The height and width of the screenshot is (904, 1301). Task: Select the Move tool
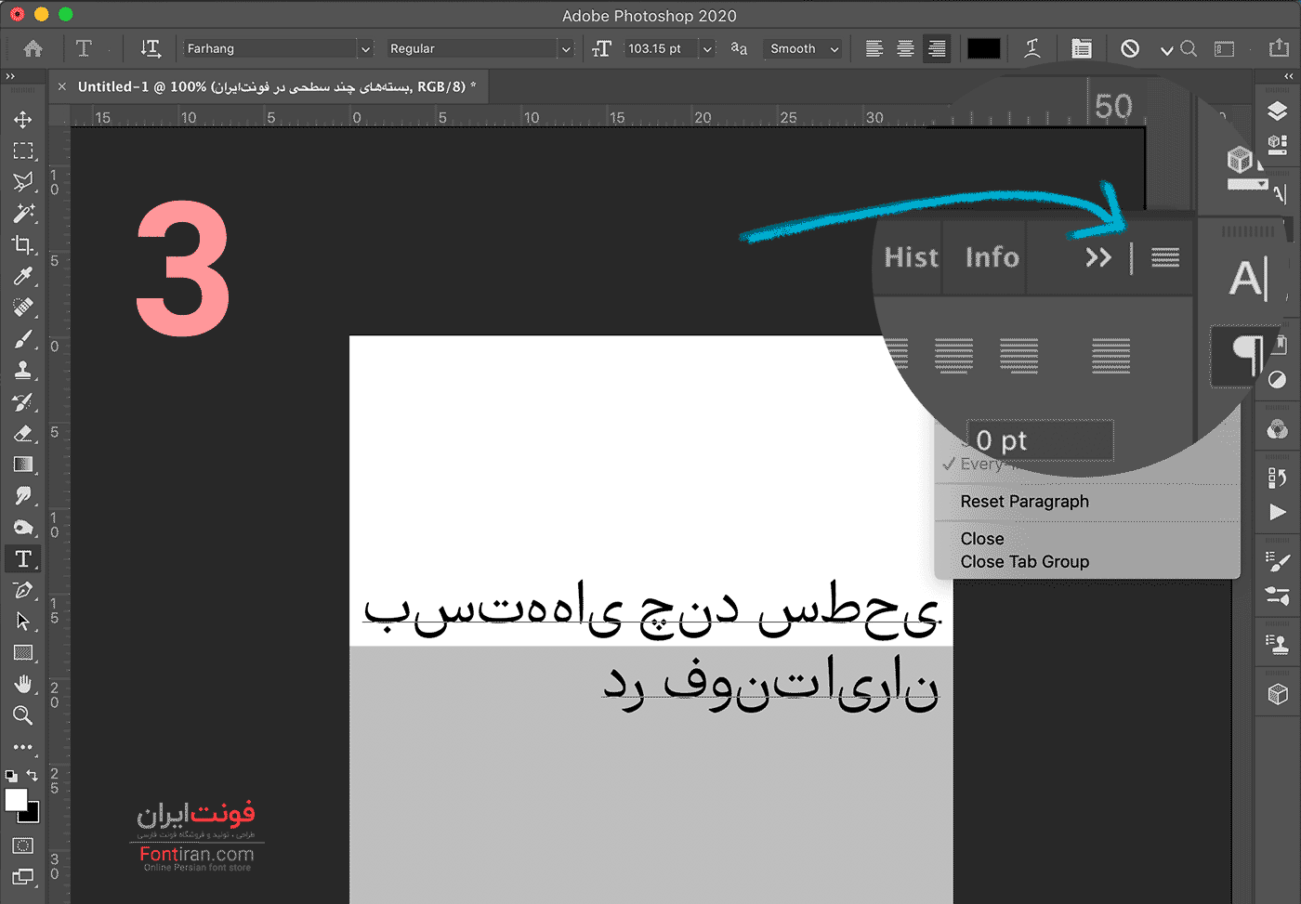(23, 120)
